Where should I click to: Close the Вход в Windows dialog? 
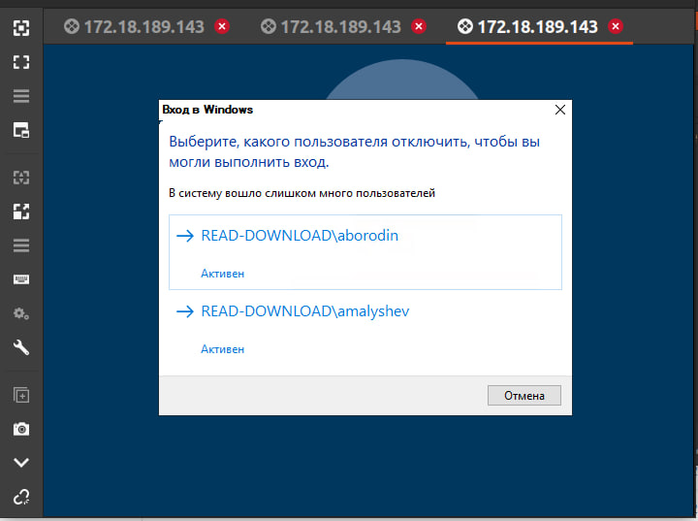[560, 110]
